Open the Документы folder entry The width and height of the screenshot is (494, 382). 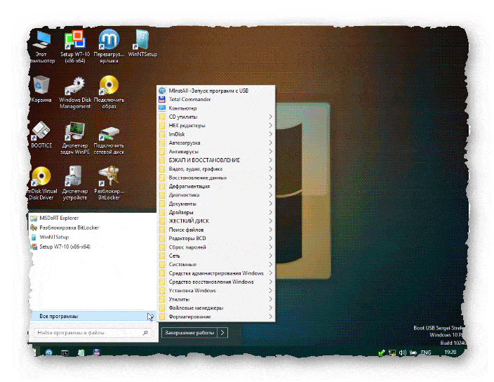pos(216,204)
